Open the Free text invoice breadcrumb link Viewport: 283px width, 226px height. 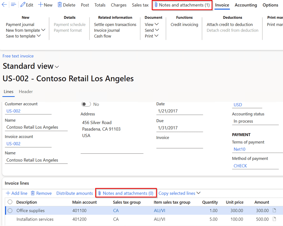tap(18, 56)
